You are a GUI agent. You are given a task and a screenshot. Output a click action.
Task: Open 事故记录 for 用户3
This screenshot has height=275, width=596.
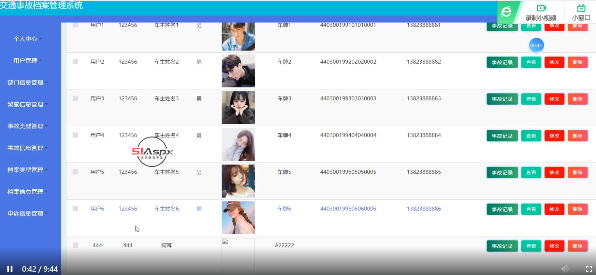[502, 99]
